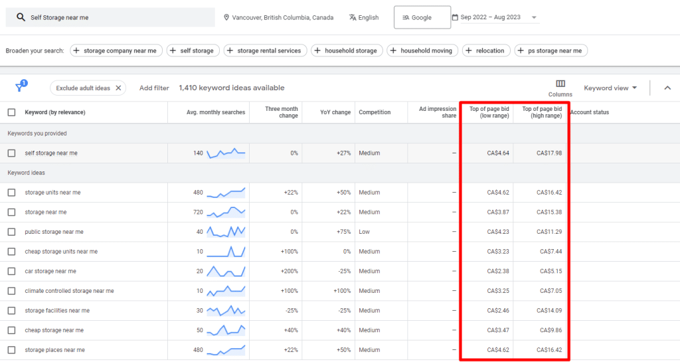680x362 pixels.
Task: Open the date range dropdown arrow
Action: [534, 18]
